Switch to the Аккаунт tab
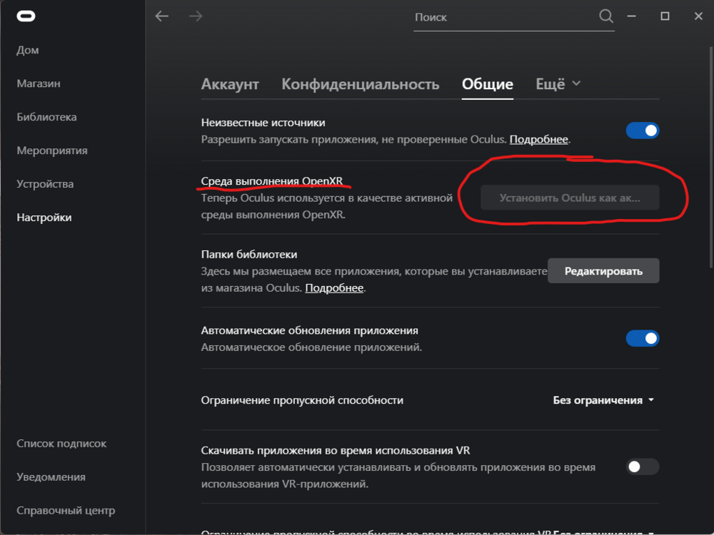Image resolution: width=714 pixels, height=535 pixels. (230, 84)
